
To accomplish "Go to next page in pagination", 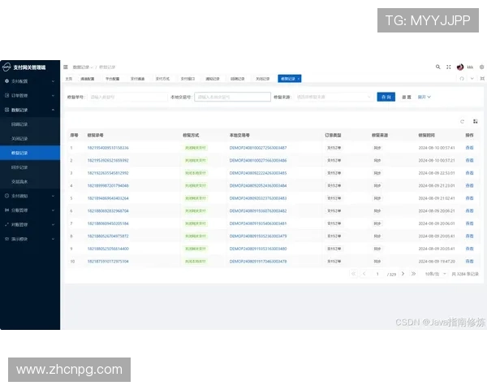I will [403, 274].
